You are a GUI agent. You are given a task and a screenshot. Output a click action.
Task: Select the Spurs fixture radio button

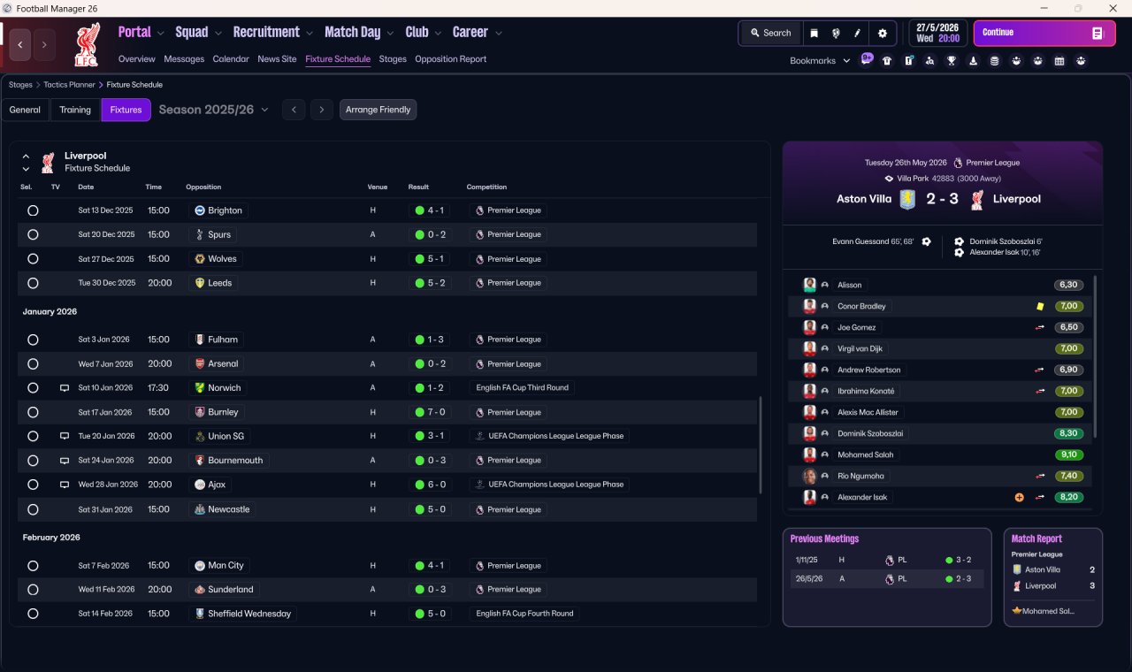[33, 234]
